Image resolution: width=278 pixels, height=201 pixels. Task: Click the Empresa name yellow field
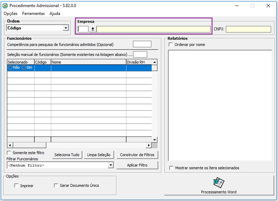click(x=153, y=29)
